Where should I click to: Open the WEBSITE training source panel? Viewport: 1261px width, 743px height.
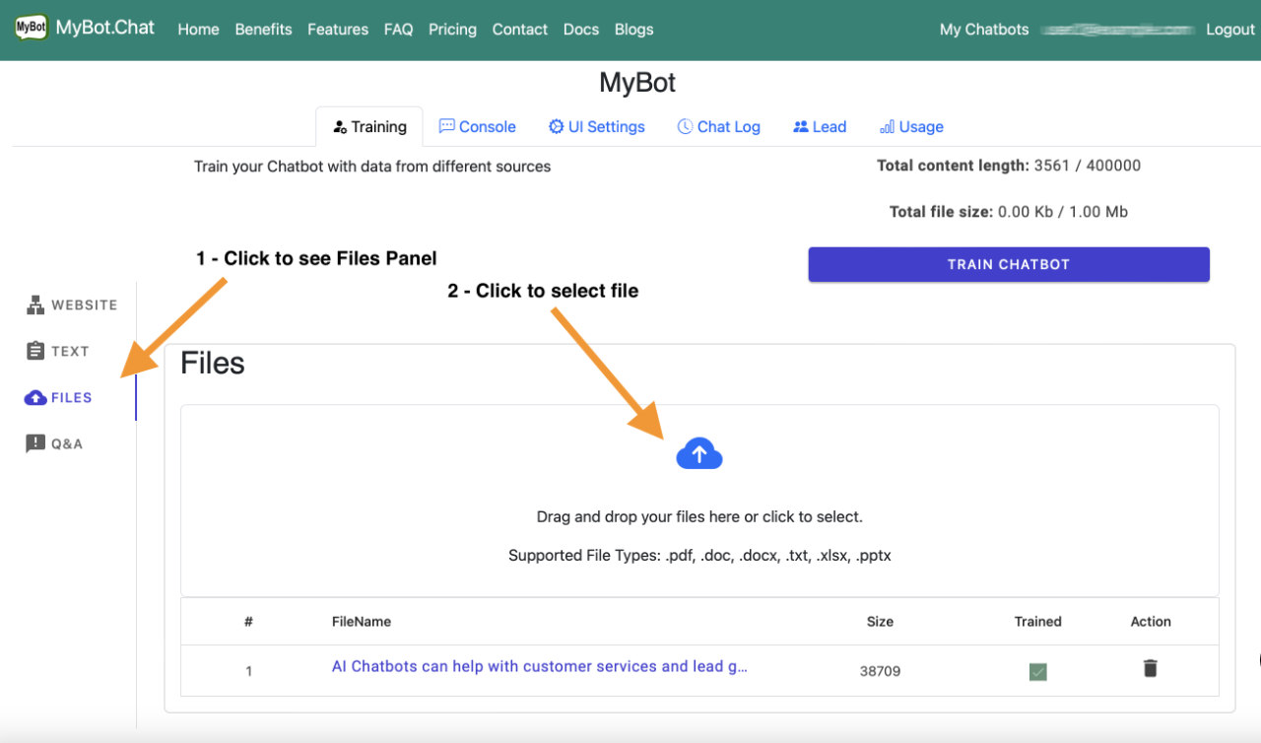point(70,304)
